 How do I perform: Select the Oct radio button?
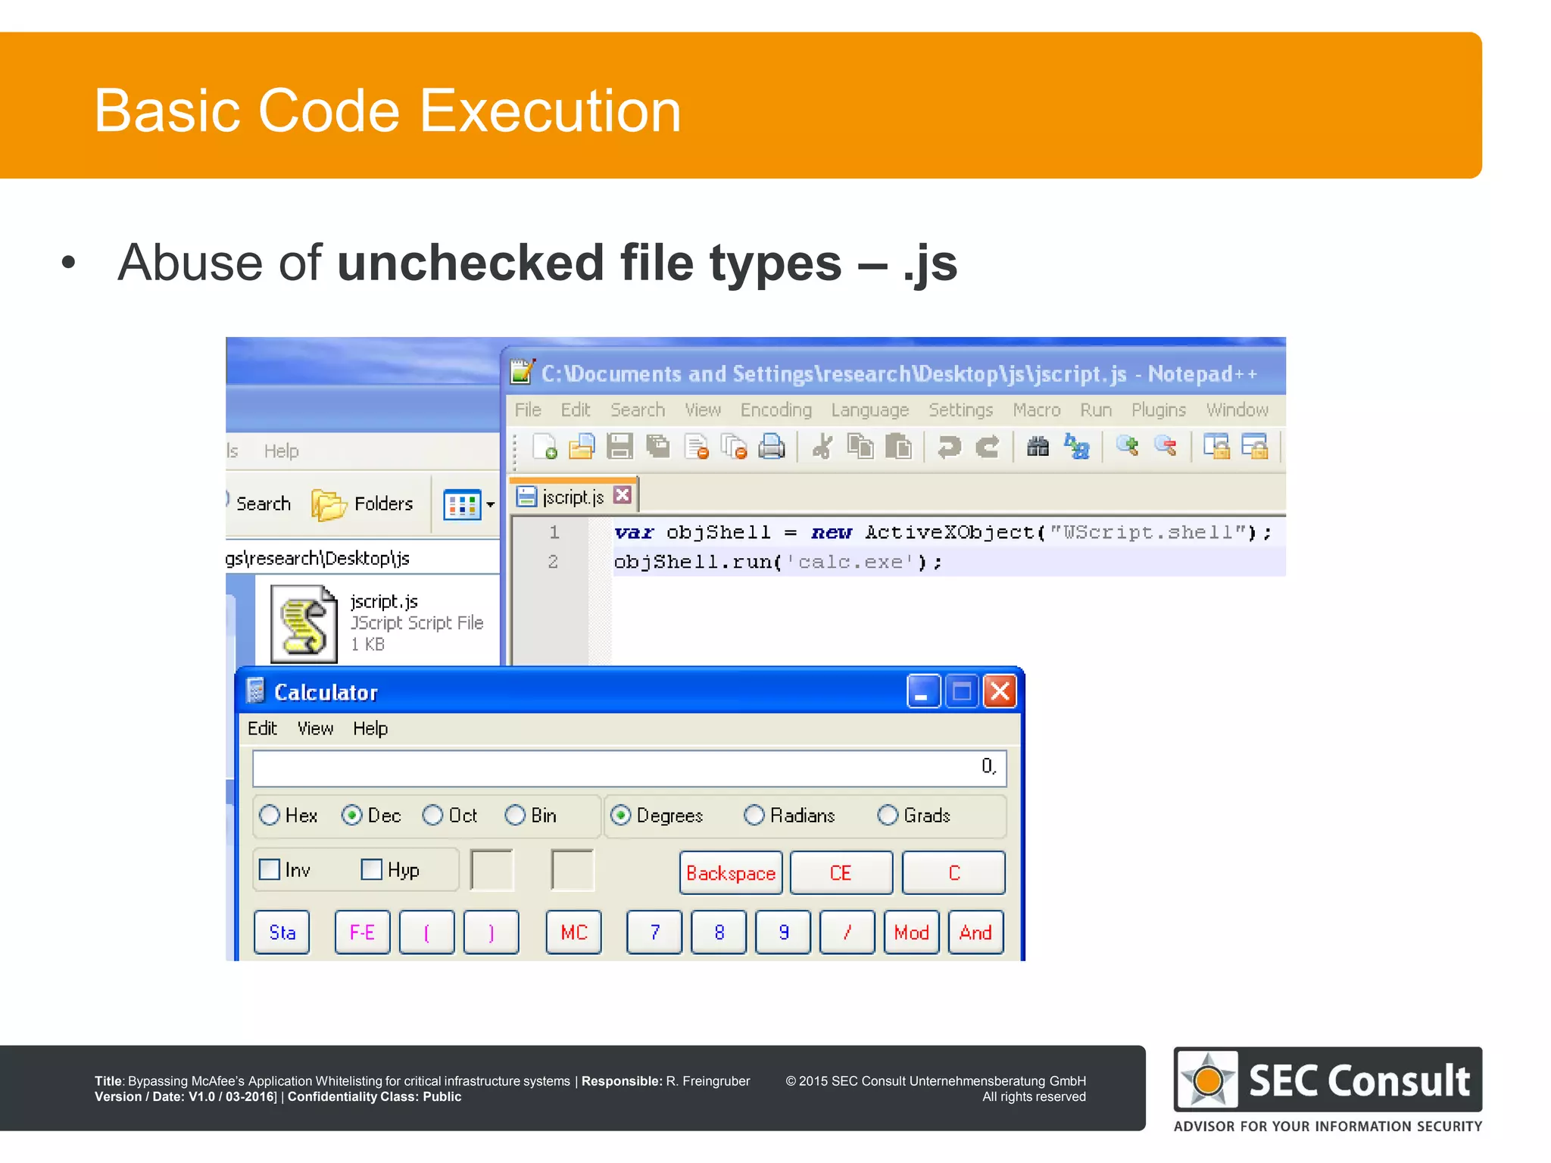[432, 815]
